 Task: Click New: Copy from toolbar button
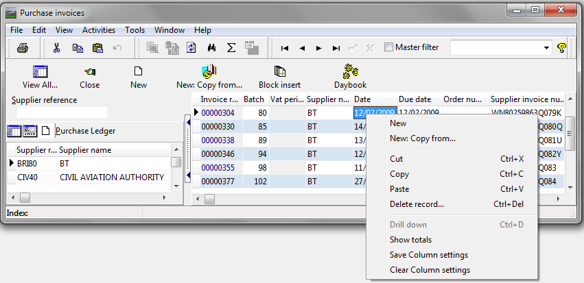tap(209, 76)
